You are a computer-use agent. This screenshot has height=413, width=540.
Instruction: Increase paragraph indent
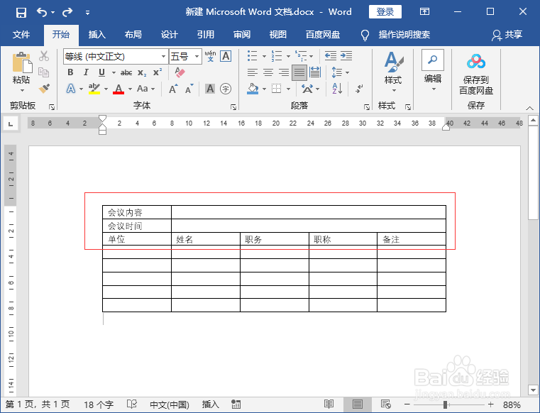pos(346,56)
